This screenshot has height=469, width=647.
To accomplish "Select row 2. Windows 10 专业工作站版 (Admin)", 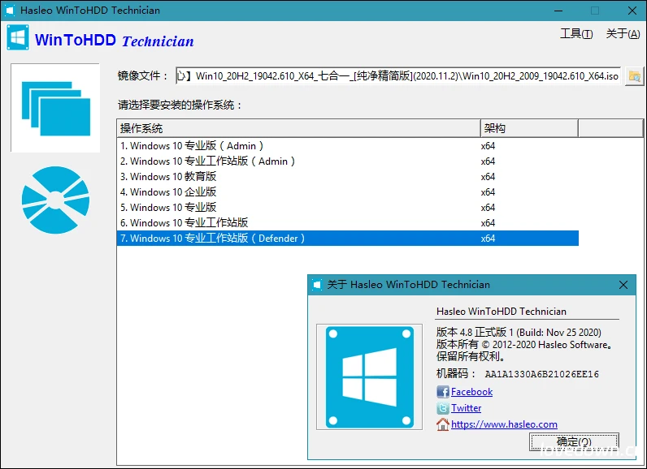I will pos(347,161).
